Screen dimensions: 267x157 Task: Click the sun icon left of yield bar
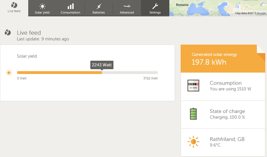coord(9,73)
